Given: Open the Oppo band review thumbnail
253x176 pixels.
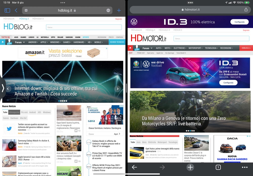Looking at the screenshot, I should tap(69, 112).
